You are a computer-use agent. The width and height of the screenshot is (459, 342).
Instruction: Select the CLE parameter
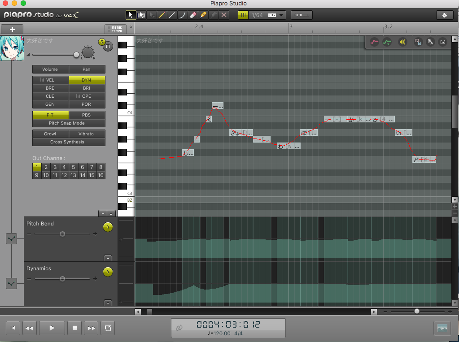(50, 96)
